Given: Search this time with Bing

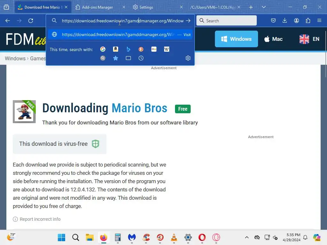Looking at the screenshot, I should [x=128, y=49].
